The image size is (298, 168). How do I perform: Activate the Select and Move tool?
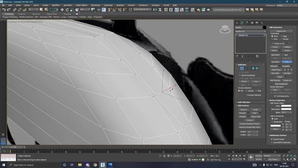[x=62, y=10]
